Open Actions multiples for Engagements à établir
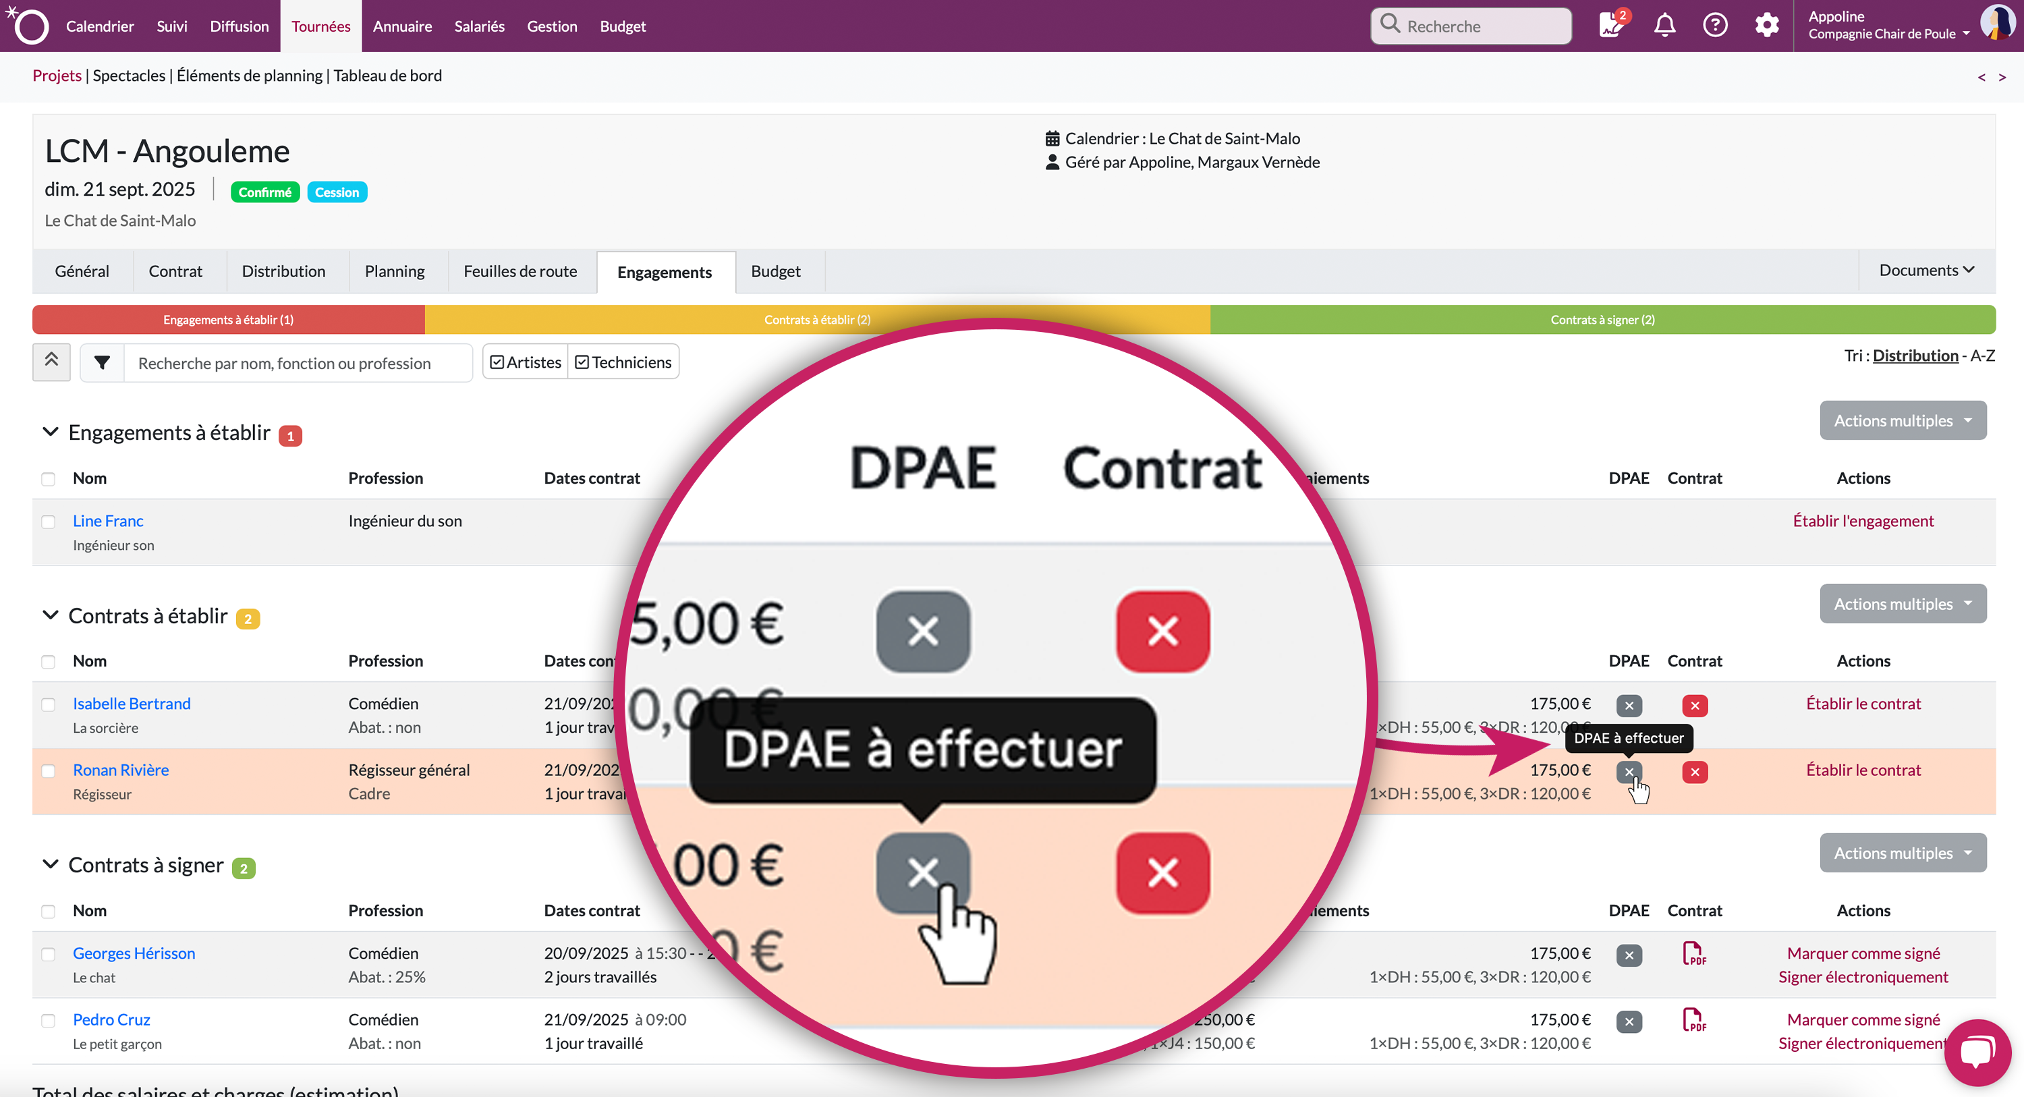 click(1902, 420)
